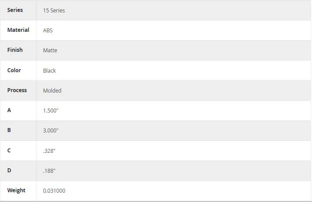Select the .328" value

[x=49, y=151]
